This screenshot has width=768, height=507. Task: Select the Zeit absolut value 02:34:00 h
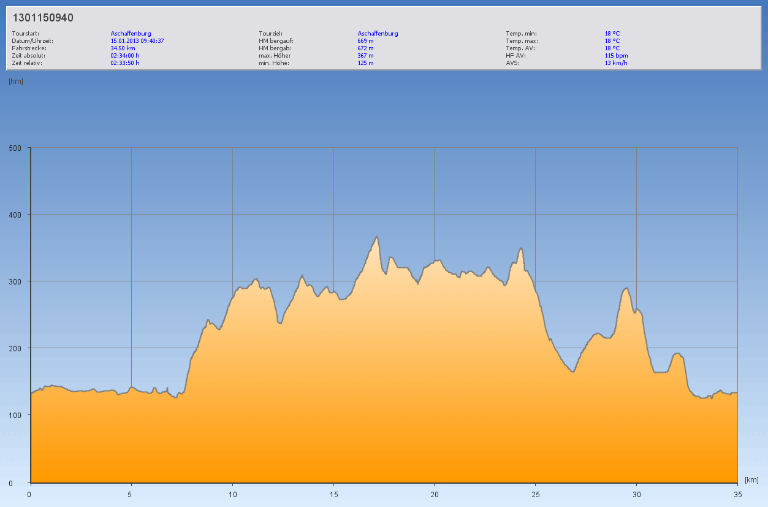click(x=125, y=56)
